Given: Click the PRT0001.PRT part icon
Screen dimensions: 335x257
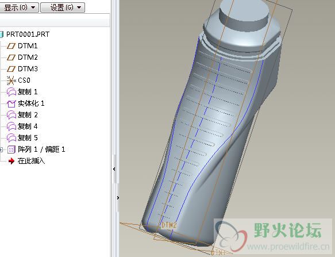Looking at the screenshot, I should (2, 34).
